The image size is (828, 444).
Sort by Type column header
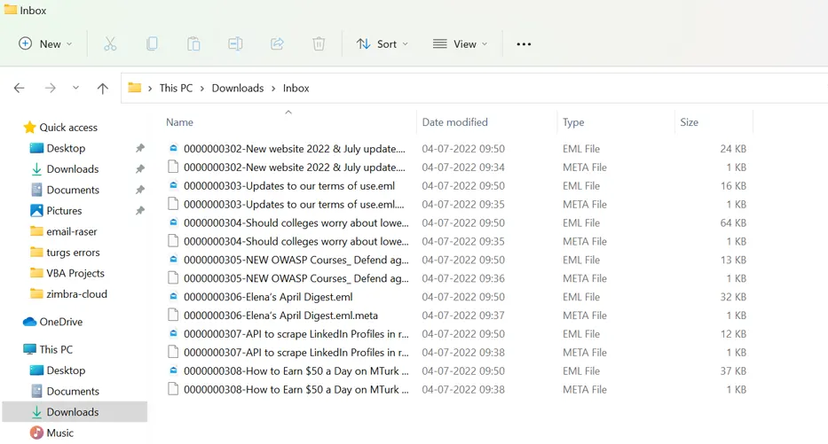(x=573, y=122)
